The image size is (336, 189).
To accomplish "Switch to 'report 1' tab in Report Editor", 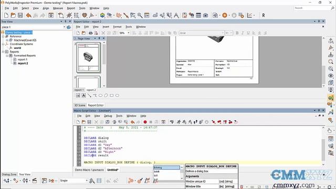I will (79, 90).
